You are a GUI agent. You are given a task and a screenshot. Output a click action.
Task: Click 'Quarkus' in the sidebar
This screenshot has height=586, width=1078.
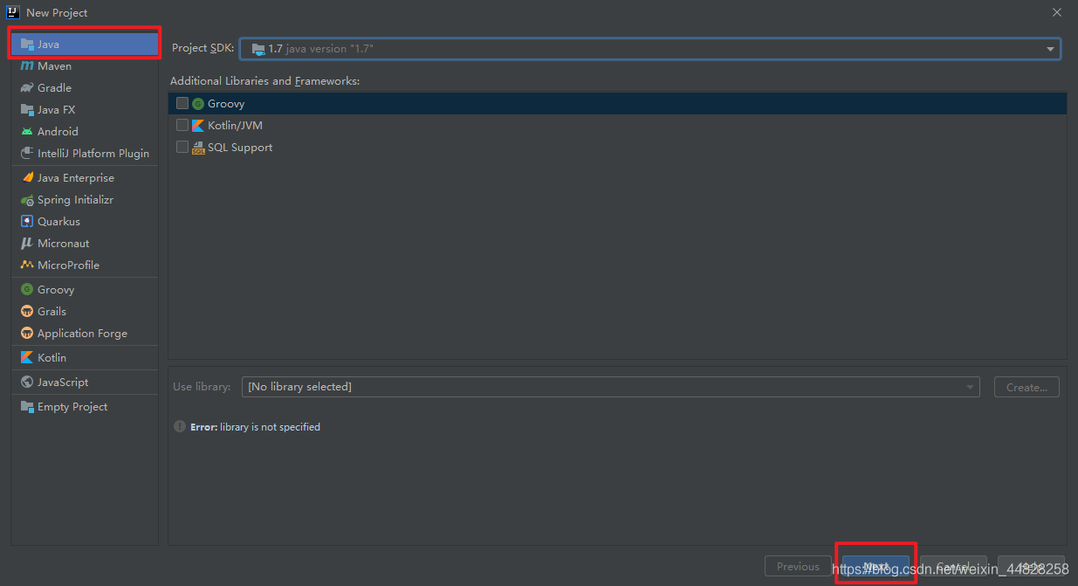click(x=58, y=222)
